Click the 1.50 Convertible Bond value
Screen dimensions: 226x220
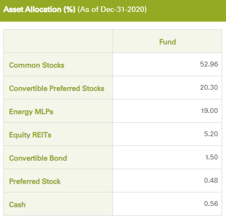coord(211,157)
